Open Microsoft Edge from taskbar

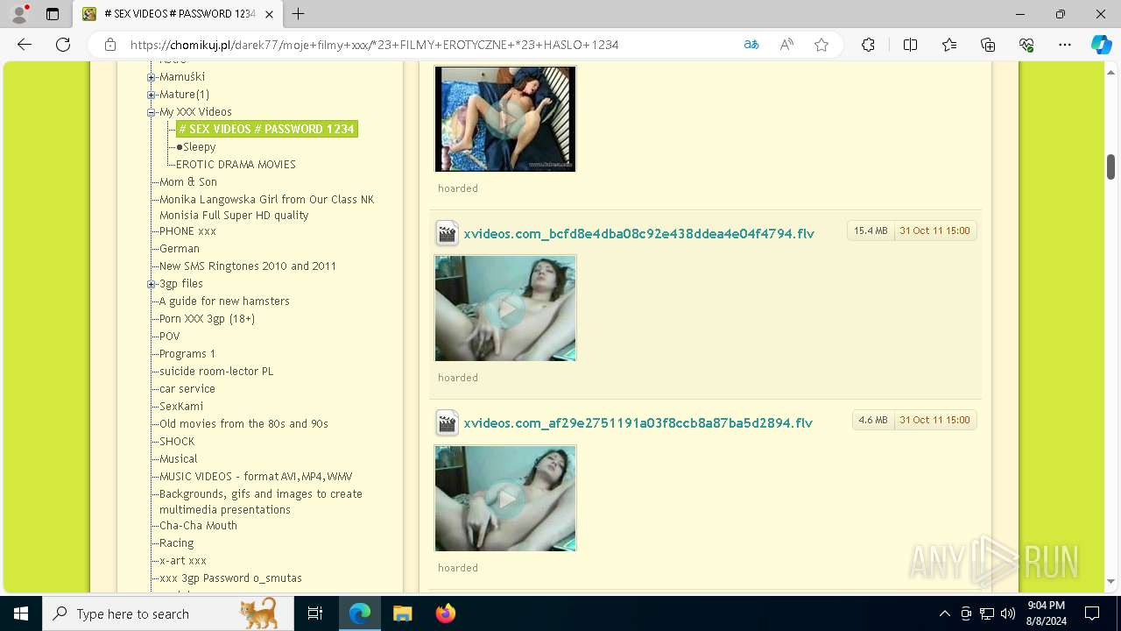360,613
